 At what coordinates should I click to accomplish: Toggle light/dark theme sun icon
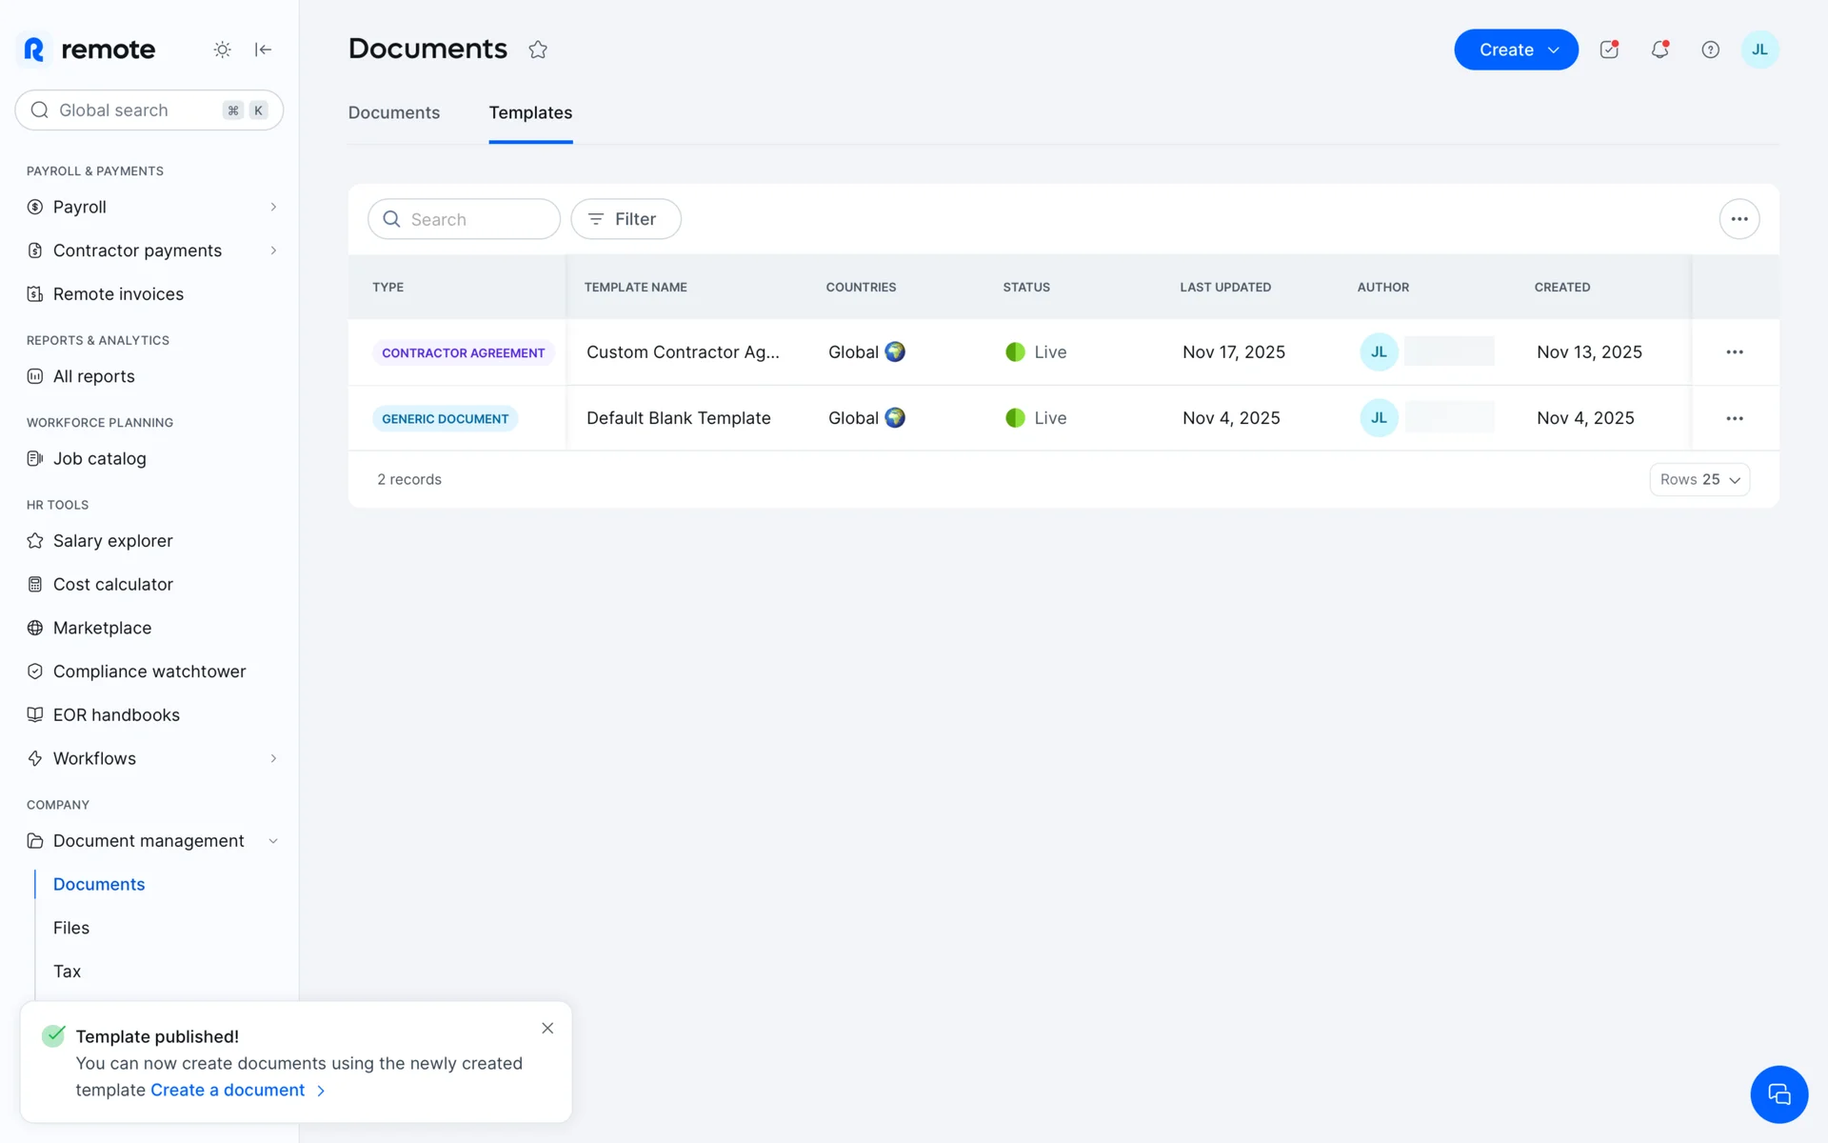coord(222,50)
